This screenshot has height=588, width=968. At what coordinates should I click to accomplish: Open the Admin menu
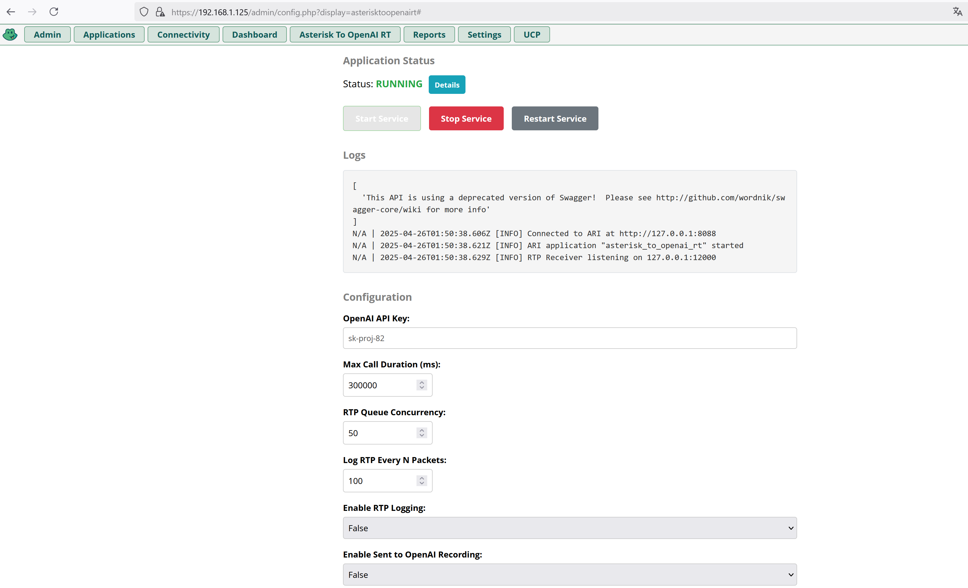point(48,35)
